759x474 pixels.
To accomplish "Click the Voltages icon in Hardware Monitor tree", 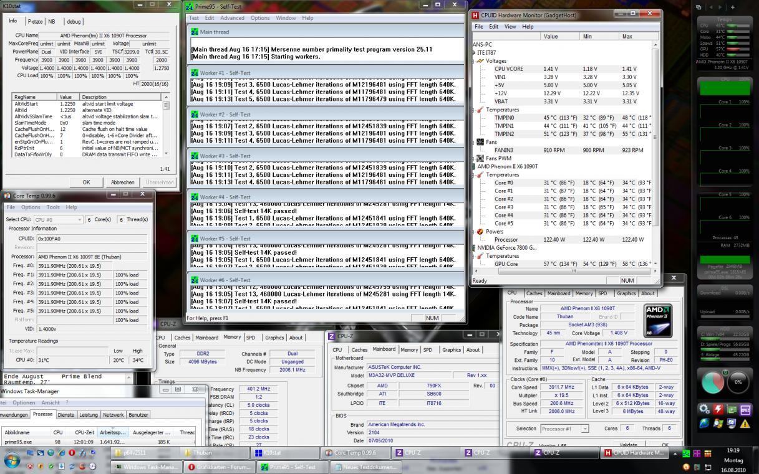I will [480, 61].
